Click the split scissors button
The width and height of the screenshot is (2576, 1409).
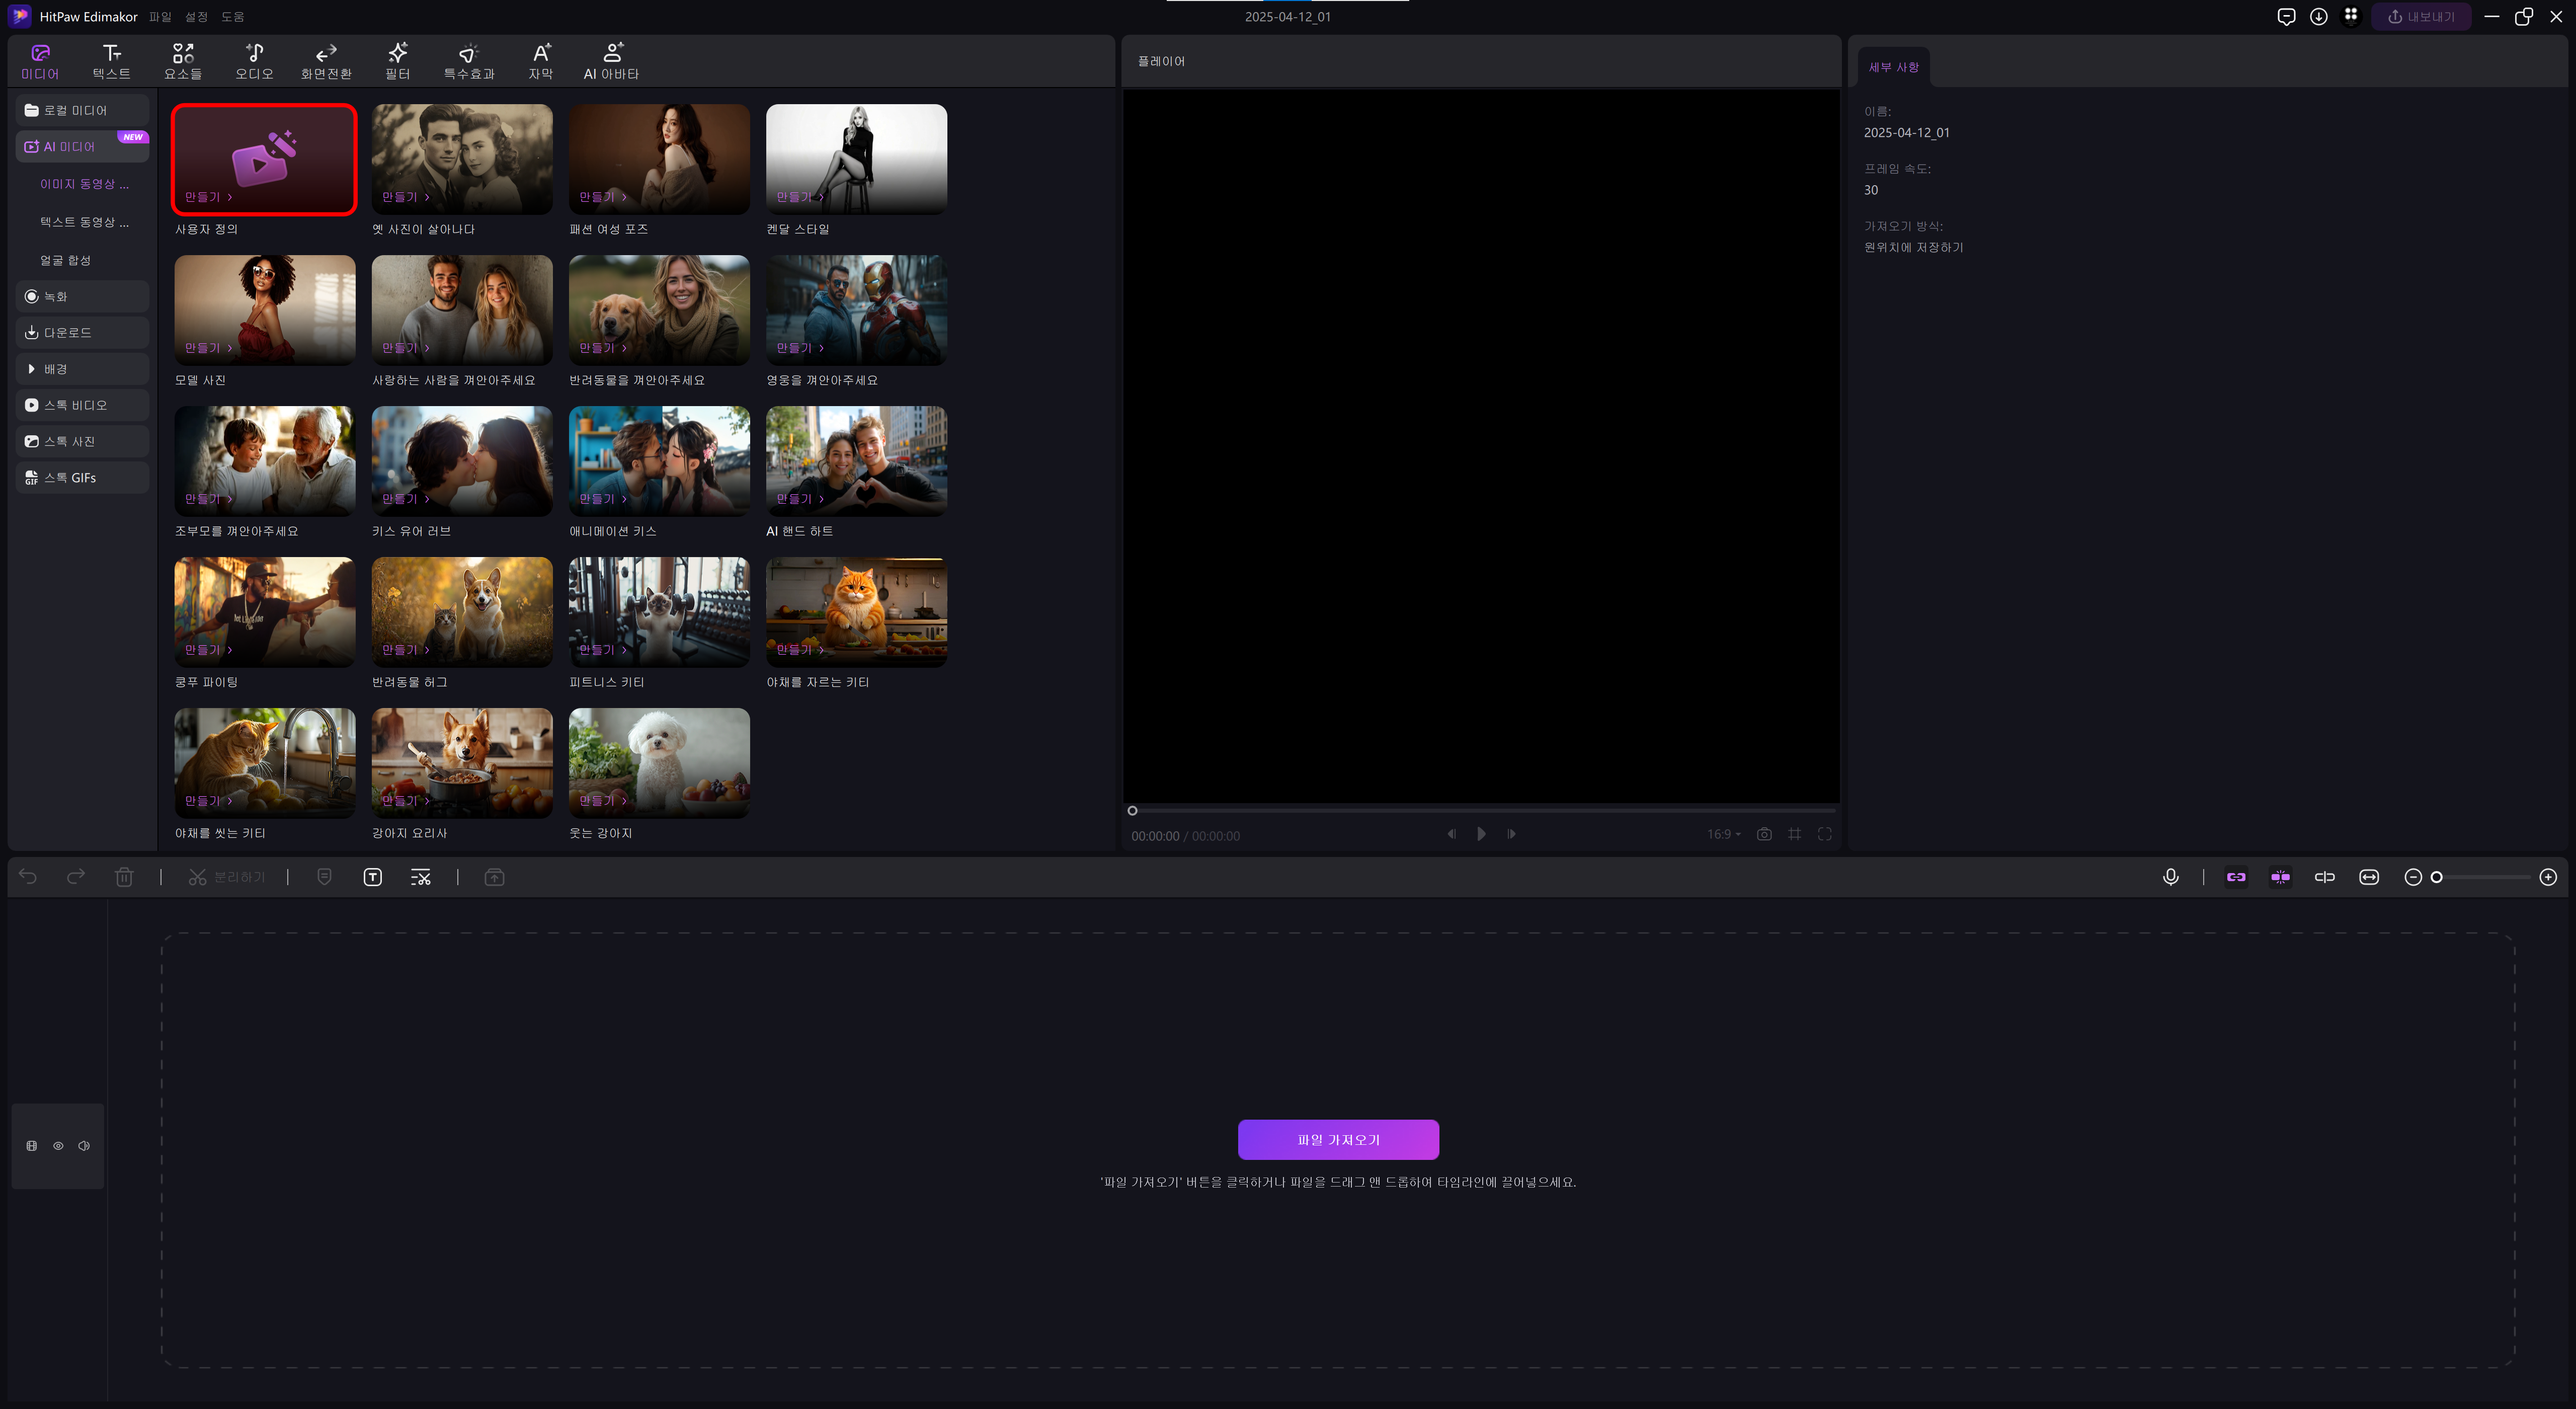(227, 877)
